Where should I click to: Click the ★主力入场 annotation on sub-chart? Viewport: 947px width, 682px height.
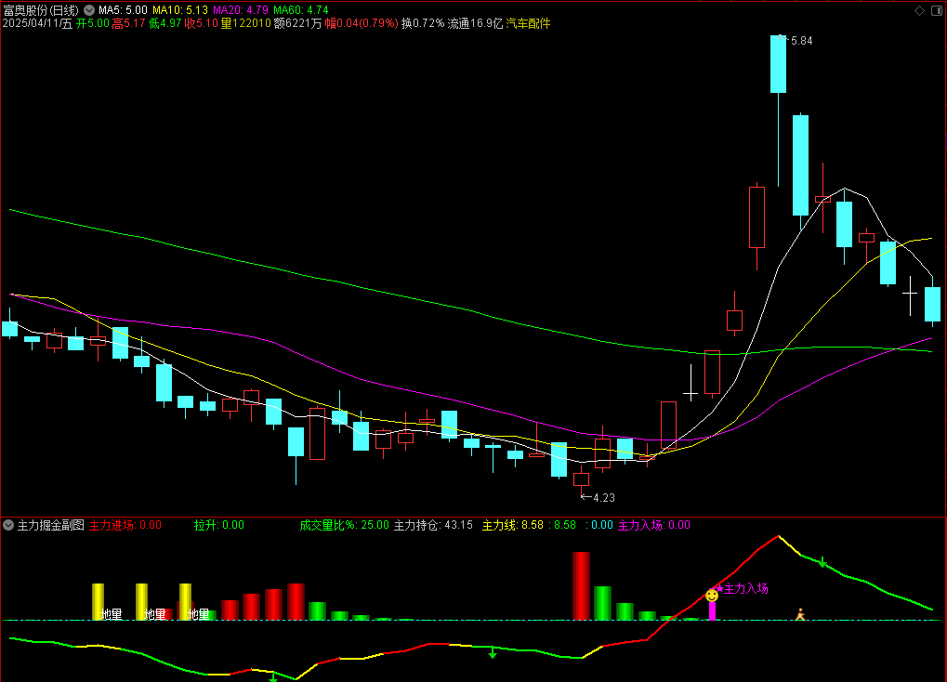tap(742, 588)
